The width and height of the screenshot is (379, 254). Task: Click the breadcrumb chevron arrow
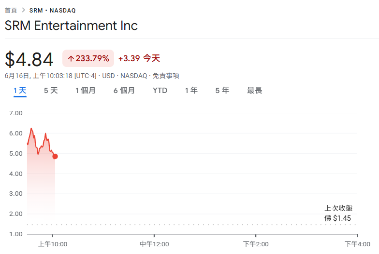click(x=23, y=10)
